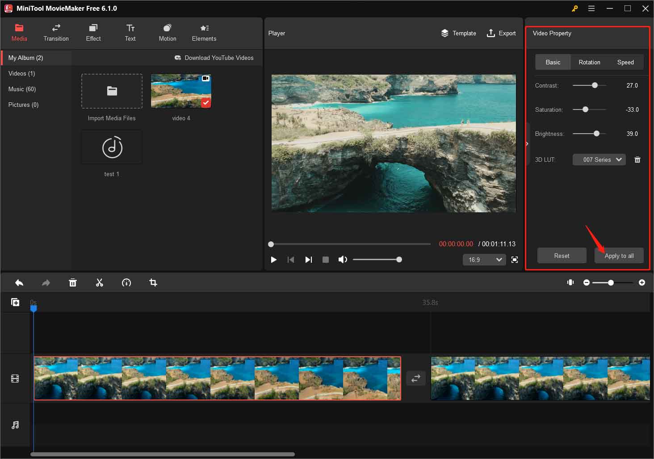The image size is (654, 459).
Task: Reset the video properties
Action: (562, 256)
